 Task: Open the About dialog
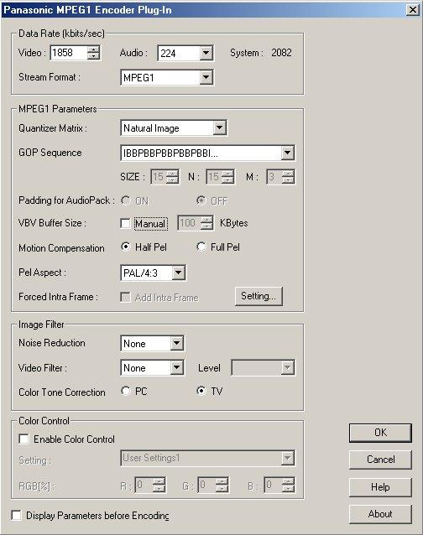coord(380,514)
